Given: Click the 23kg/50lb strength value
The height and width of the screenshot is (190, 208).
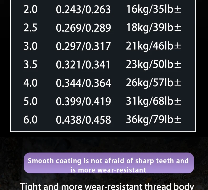Looking at the screenshot, I should point(153,64).
